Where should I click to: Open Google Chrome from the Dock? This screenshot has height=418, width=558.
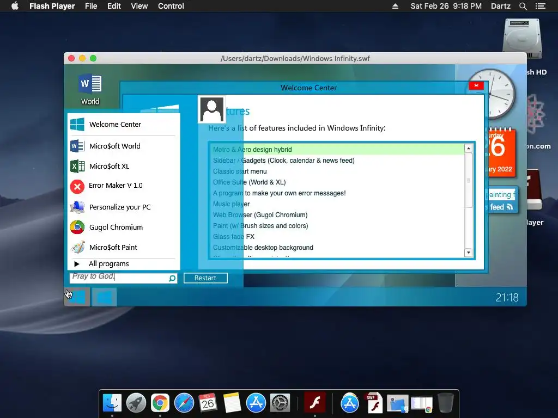(x=160, y=403)
